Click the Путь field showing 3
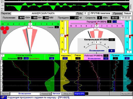The height and width of the screenshot is (99, 133). pyautogui.click(x=85, y=13)
